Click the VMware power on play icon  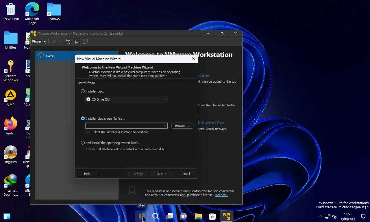point(54,41)
